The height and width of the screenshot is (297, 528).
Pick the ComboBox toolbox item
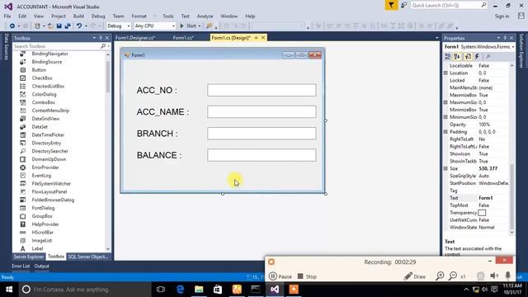tap(43, 102)
